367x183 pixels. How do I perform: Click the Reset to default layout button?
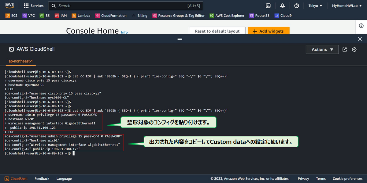pos(217,31)
